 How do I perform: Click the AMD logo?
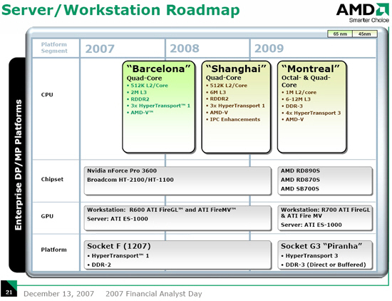(x=363, y=13)
